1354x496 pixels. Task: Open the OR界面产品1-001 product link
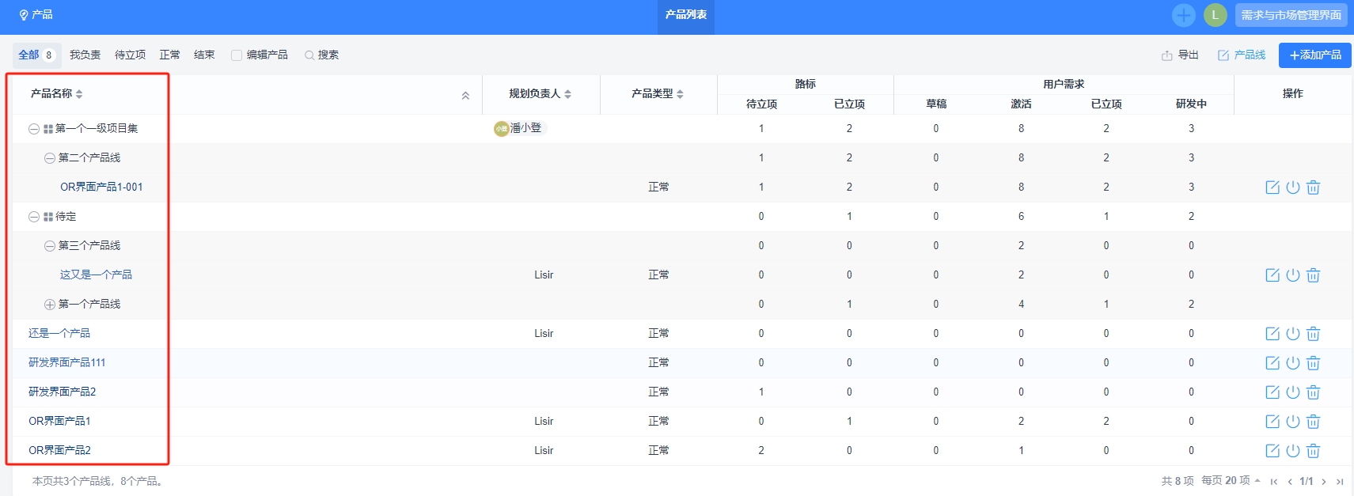[101, 187]
